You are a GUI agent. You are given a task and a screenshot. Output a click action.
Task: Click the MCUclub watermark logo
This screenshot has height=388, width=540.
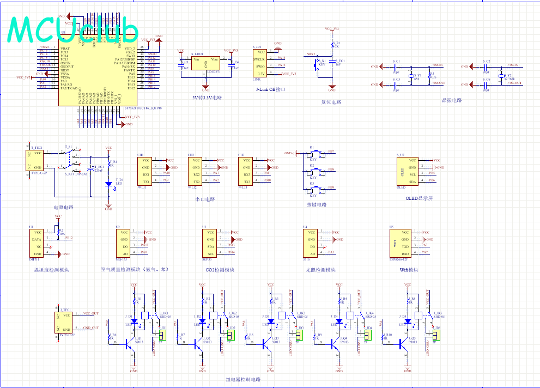coord(72,31)
